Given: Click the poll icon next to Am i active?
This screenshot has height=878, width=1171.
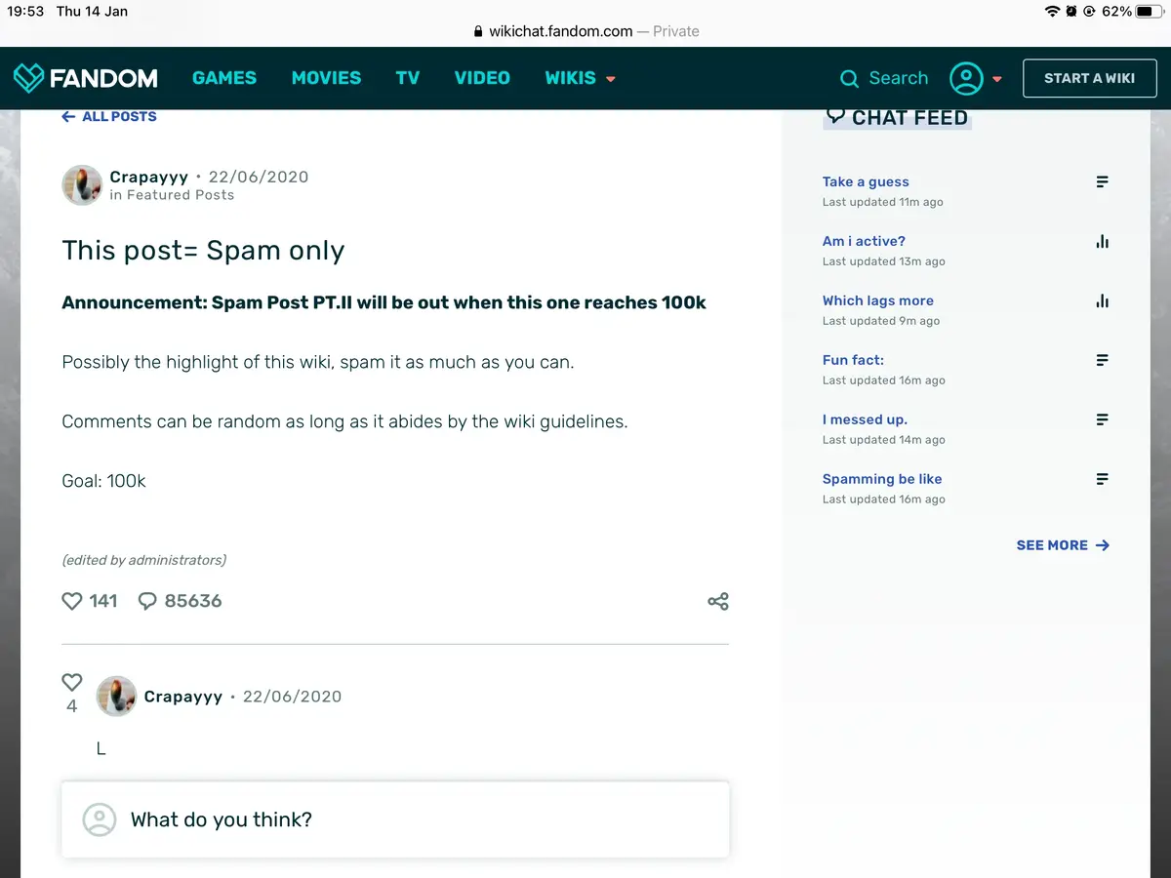Looking at the screenshot, I should coord(1102,241).
